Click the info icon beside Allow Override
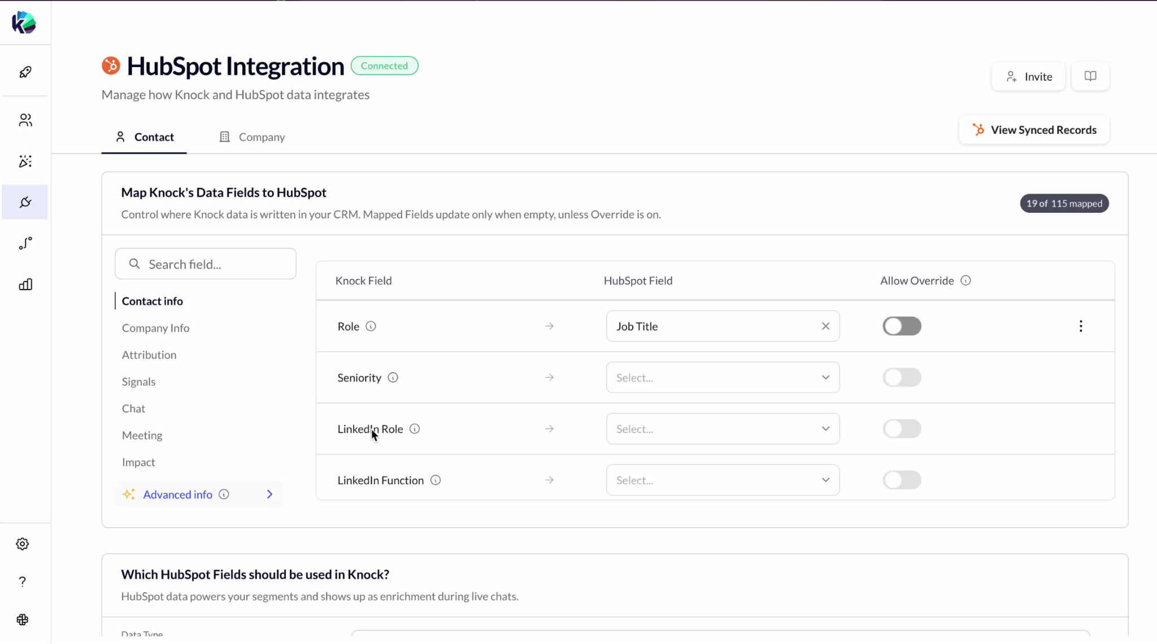 [x=965, y=281]
